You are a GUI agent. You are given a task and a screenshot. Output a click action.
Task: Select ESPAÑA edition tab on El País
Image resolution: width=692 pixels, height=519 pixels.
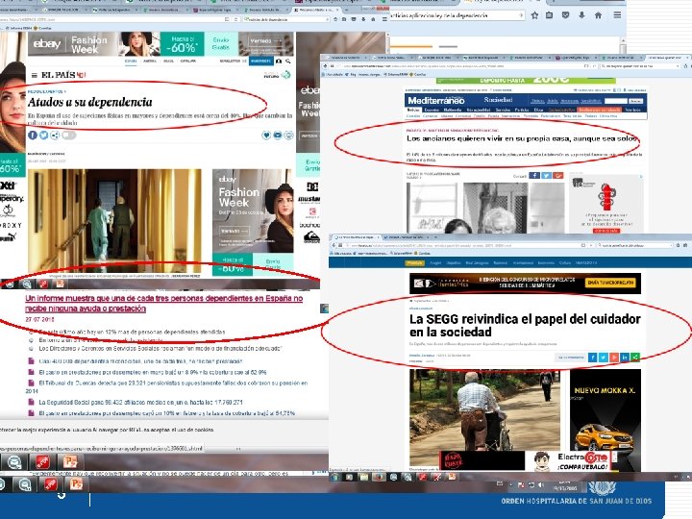131,61
